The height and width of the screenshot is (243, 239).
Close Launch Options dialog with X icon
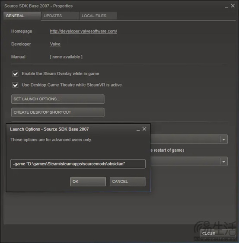pyautogui.click(x=144, y=129)
